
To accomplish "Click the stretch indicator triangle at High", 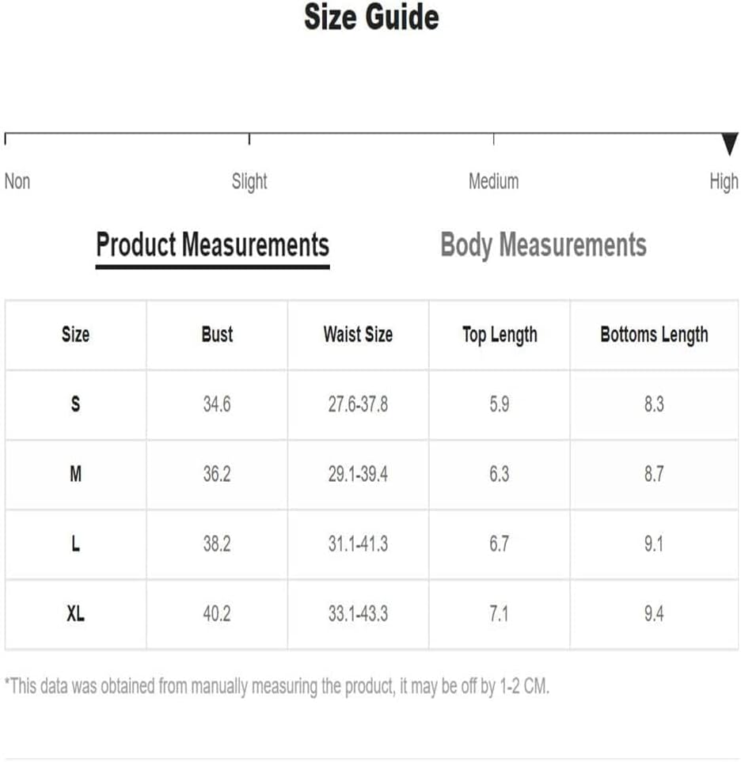I will [729, 144].
